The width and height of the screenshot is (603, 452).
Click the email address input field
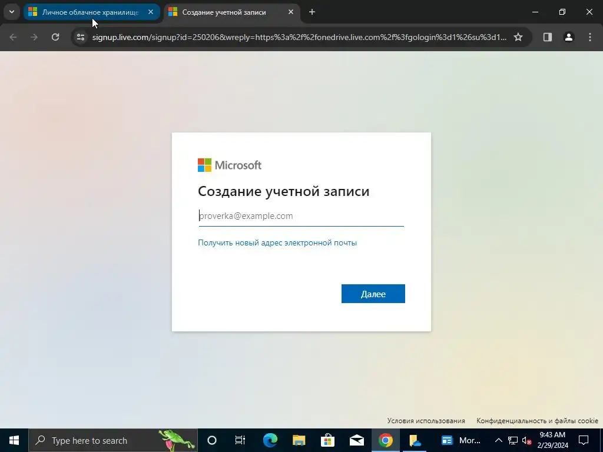(x=301, y=216)
